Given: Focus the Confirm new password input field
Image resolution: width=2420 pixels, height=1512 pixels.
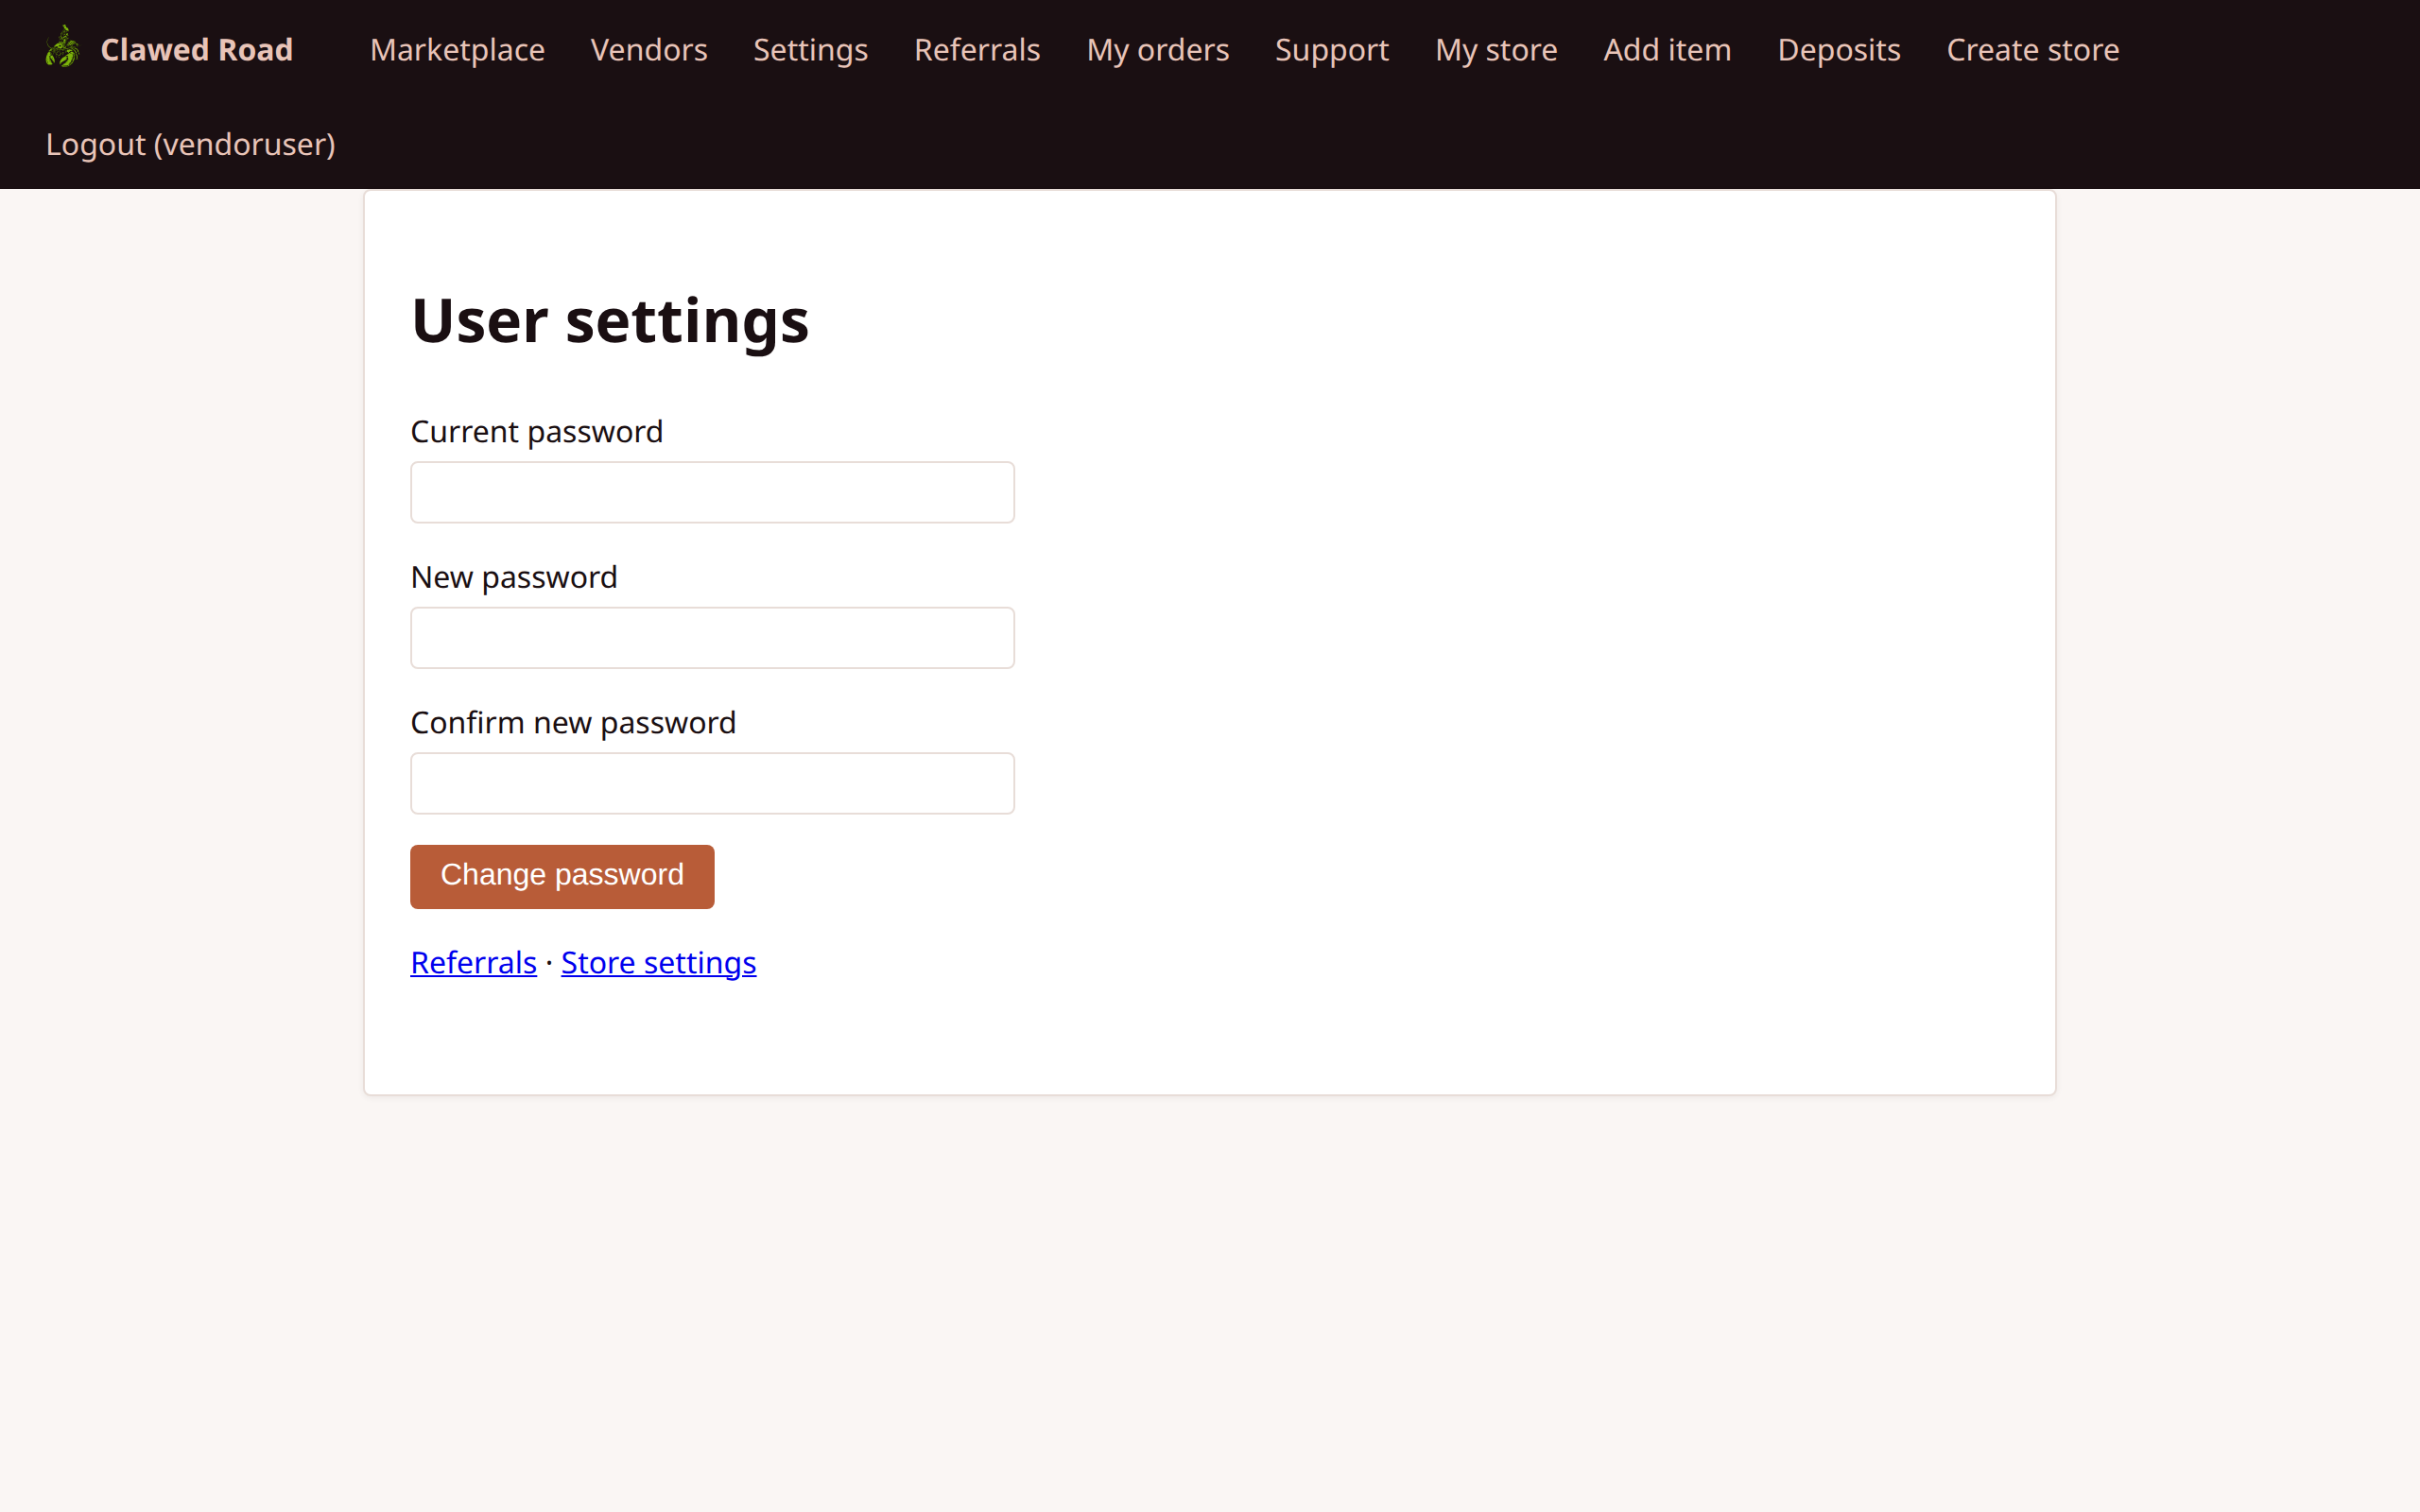Looking at the screenshot, I should pos(711,783).
